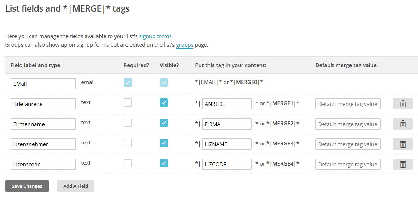Image resolution: width=418 pixels, height=197 pixels.
Task: Remove the Lizenzcode field with trash icon
Action: [402, 164]
